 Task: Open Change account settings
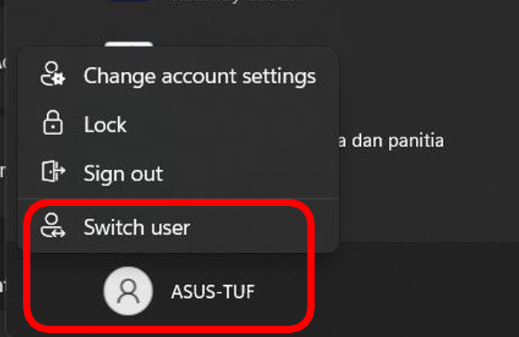pos(199,76)
